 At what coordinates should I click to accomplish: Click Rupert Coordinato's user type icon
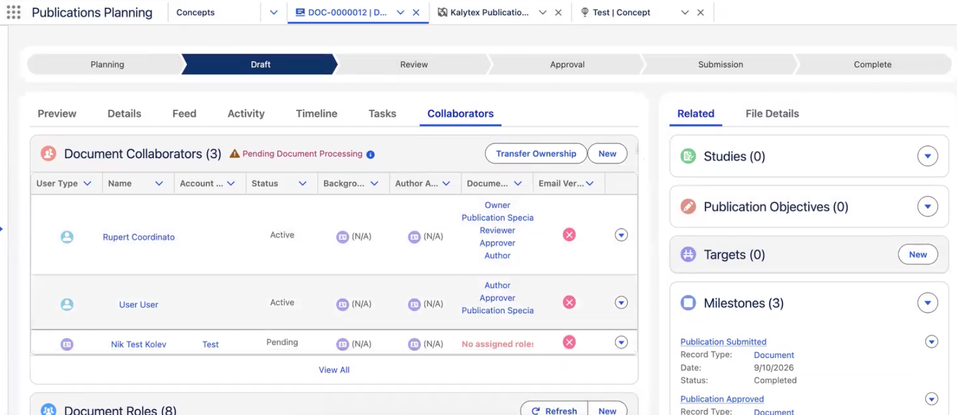(x=67, y=237)
